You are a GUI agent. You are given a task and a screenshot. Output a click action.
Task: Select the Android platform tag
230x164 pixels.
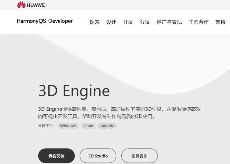107,126
